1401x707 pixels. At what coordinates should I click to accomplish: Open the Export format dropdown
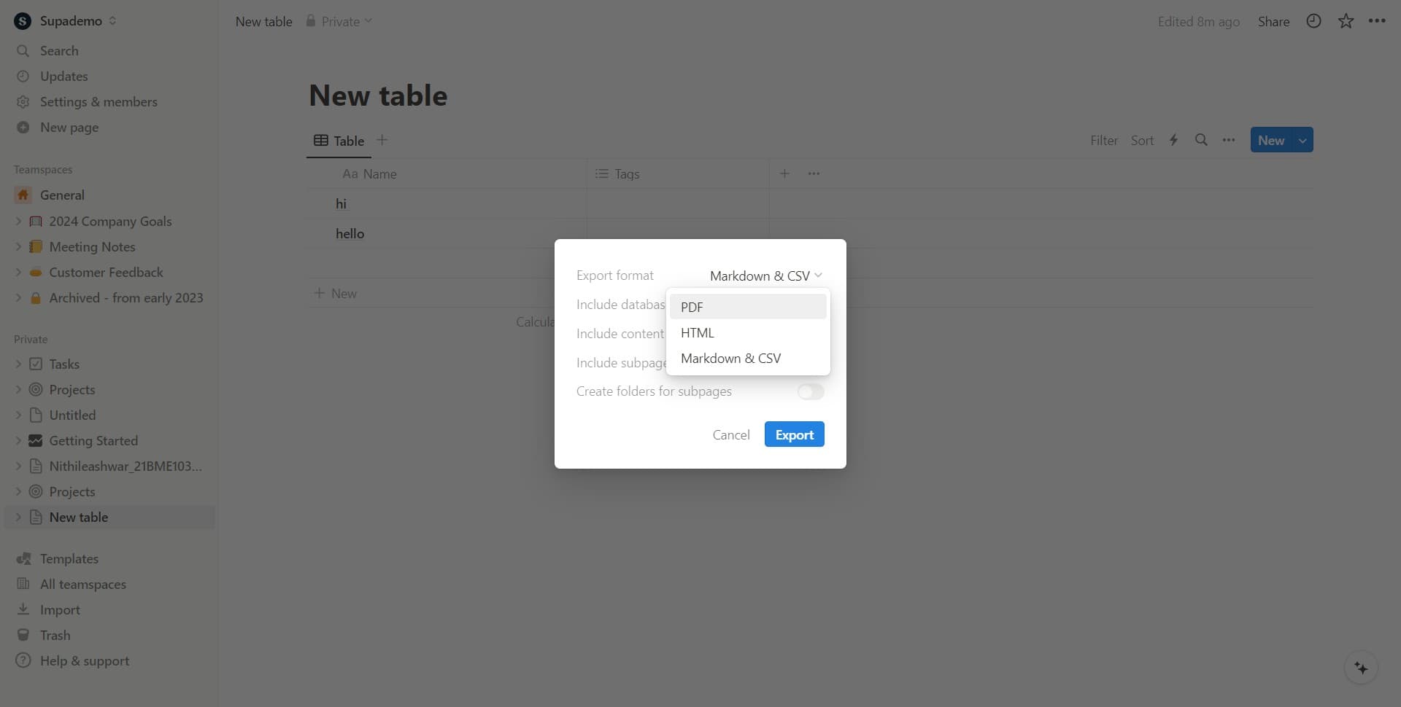pos(764,276)
